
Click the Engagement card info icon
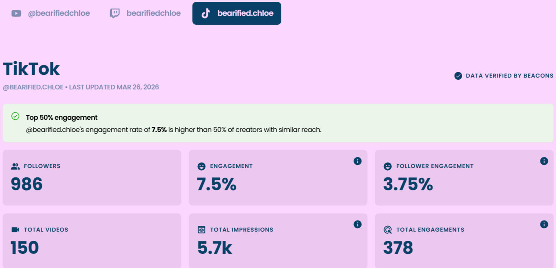357,161
